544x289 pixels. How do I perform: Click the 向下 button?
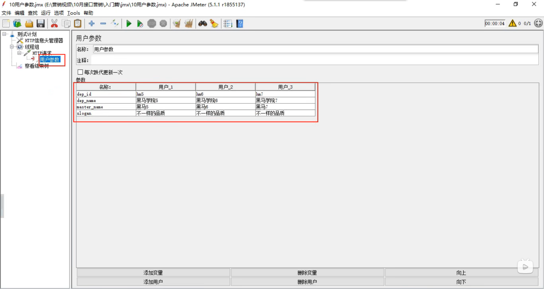tap(461, 282)
